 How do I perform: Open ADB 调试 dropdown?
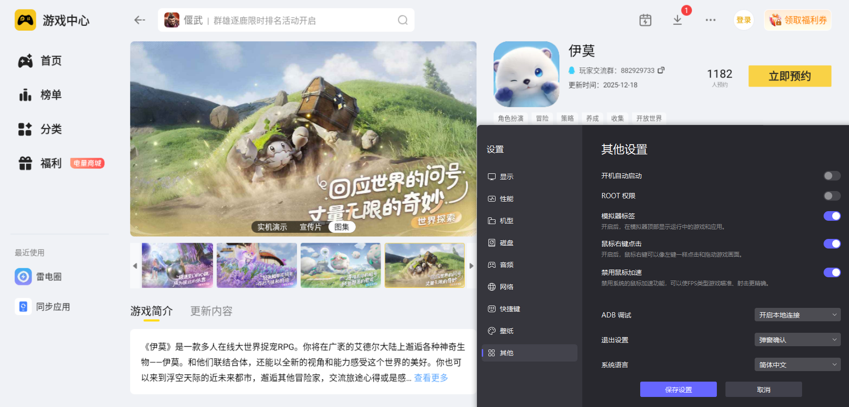click(x=797, y=315)
